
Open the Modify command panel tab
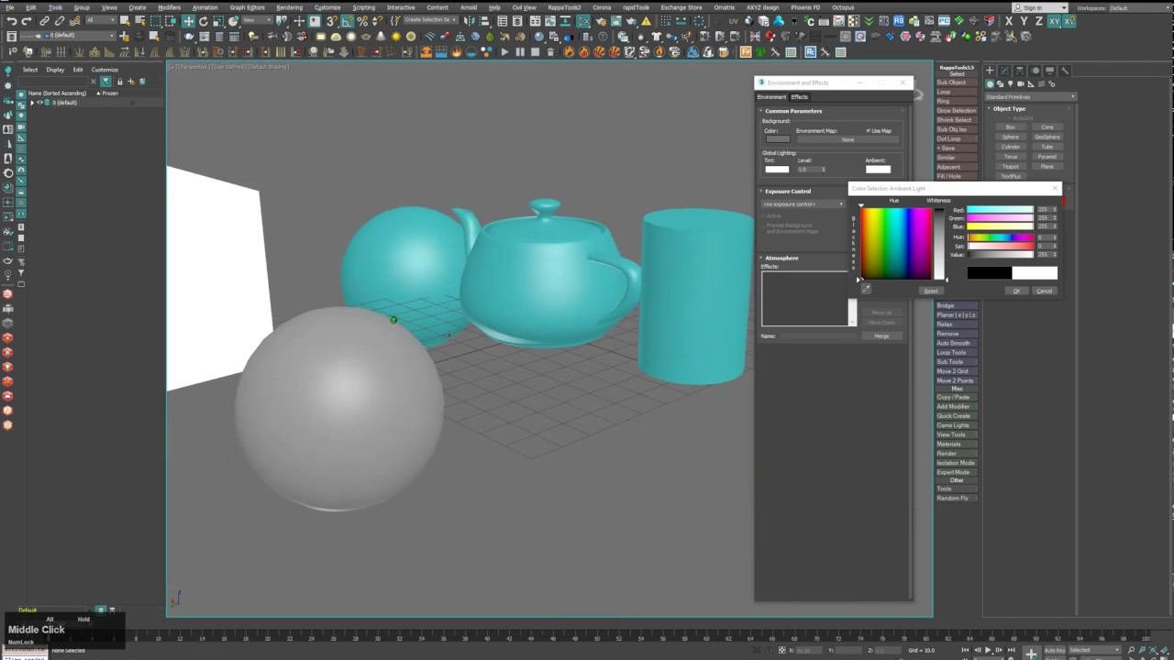(x=1004, y=71)
